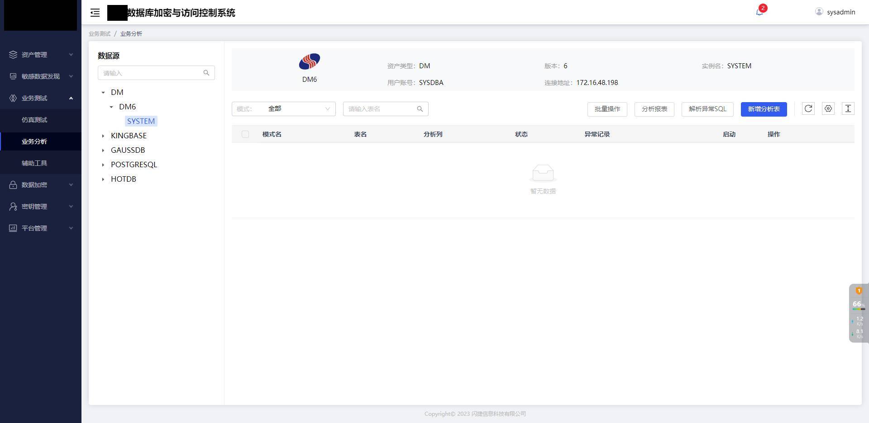Select the POSTGRESQL tree item label
The height and width of the screenshot is (423, 869).
134,164
